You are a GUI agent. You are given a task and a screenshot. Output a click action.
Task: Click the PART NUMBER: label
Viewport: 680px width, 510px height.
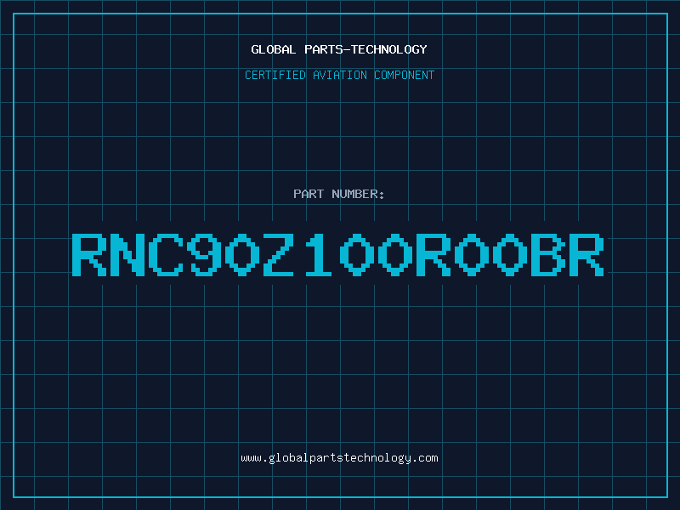coord(338,194)
